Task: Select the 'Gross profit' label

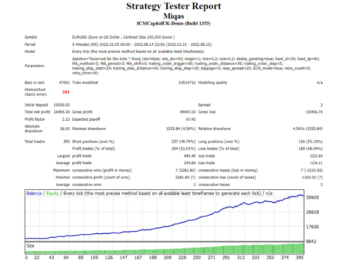Action: [82, 112]
